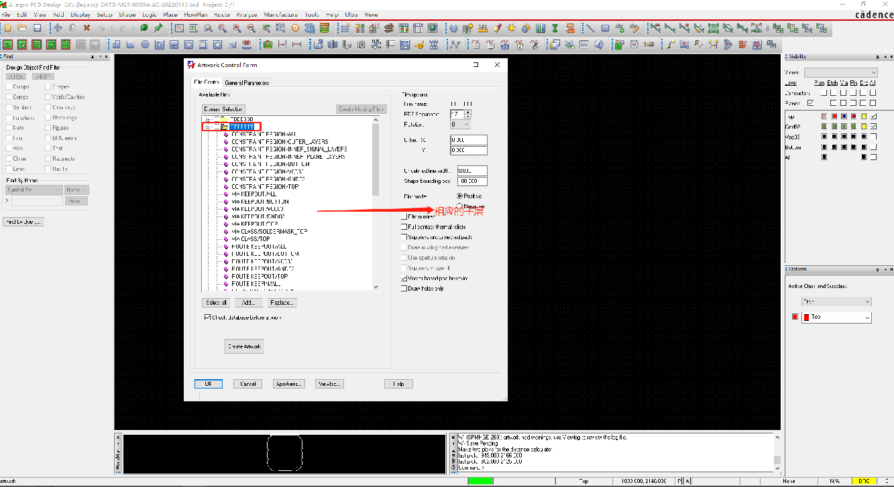
Task: Click the help question-mark toolbar icon
Action: click(x=598, y=44)
